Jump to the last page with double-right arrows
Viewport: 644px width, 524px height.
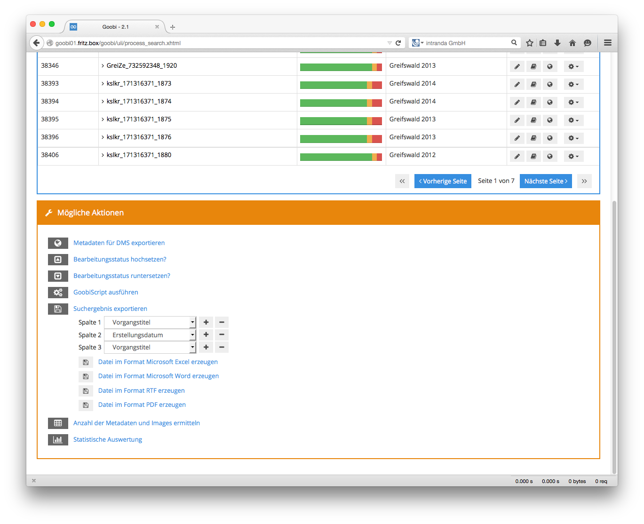[x=584, y=181]
